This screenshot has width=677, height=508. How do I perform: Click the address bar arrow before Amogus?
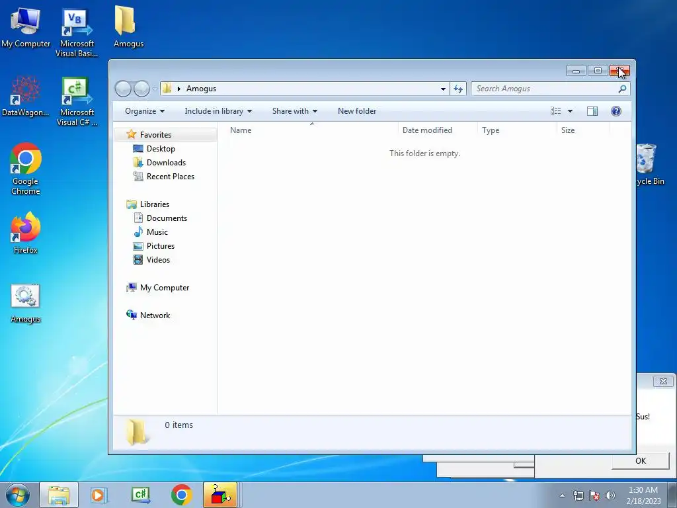[x=179, y=89]
